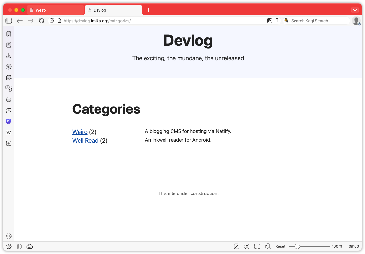
Task: Open browser Settings via the gear icon
Action: coord(9,236)
